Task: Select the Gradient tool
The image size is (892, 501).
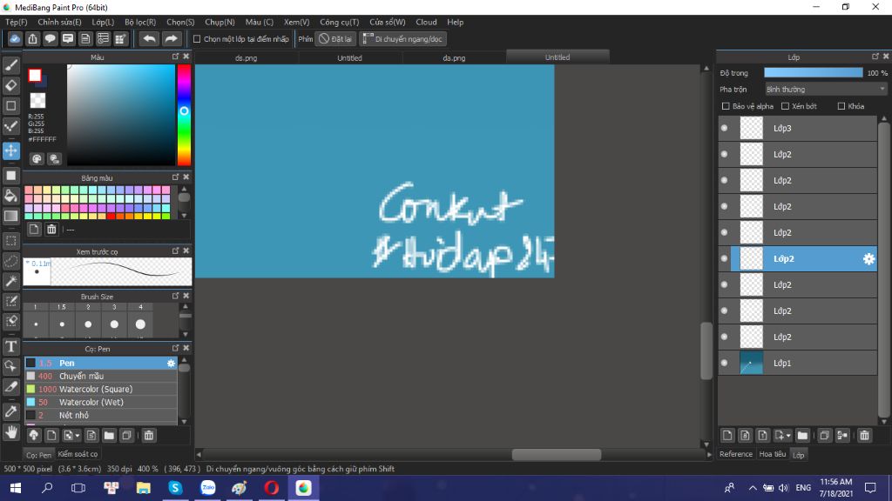Action: [x=10, y=216]
